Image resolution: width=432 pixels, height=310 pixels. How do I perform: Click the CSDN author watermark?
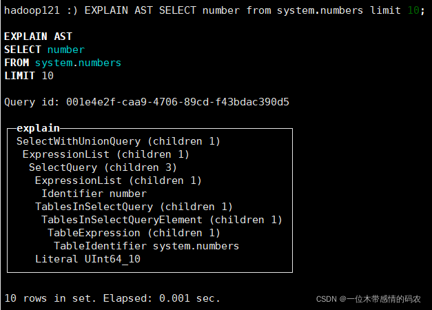tap(368, 299)
